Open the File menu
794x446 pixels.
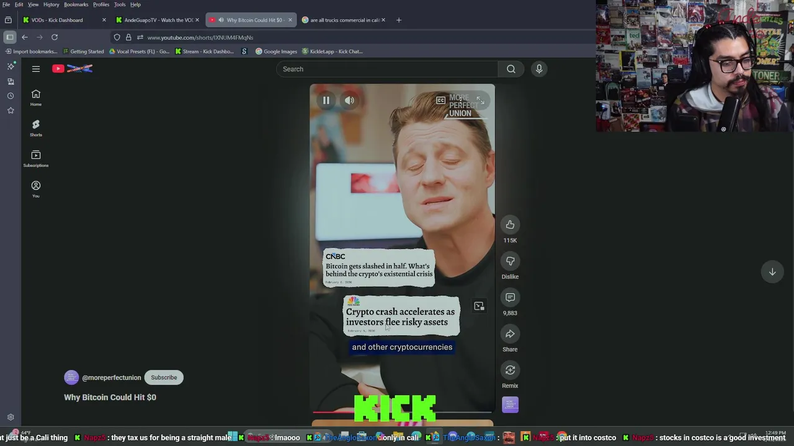click(x=6, y=4)
